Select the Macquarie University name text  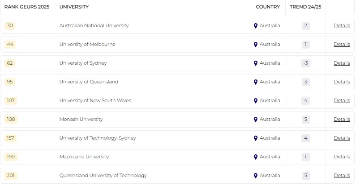click(84, 157)
